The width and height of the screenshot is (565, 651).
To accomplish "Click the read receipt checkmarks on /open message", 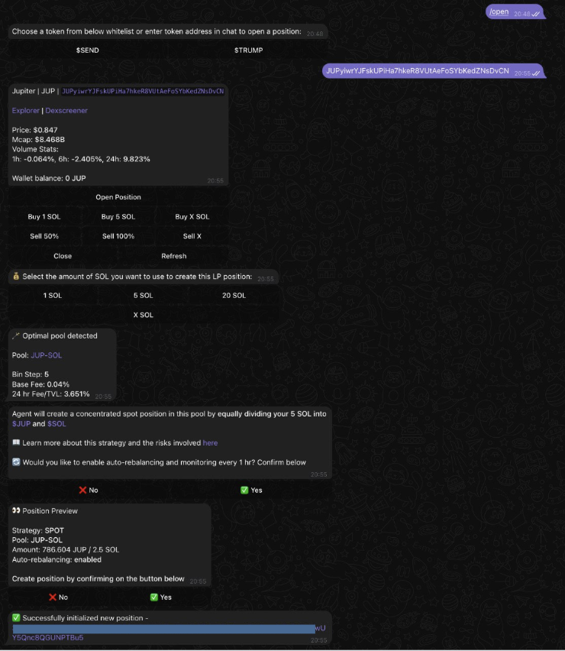I will 536,14.
